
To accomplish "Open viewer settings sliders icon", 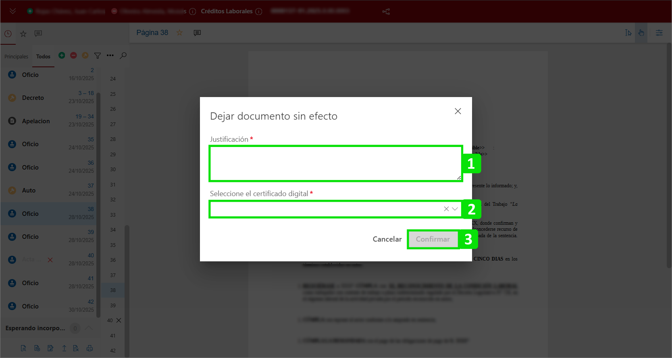I will pos(659,33).
